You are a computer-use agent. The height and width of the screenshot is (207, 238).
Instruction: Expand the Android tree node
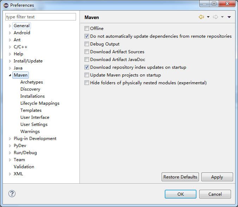(10, 33)
